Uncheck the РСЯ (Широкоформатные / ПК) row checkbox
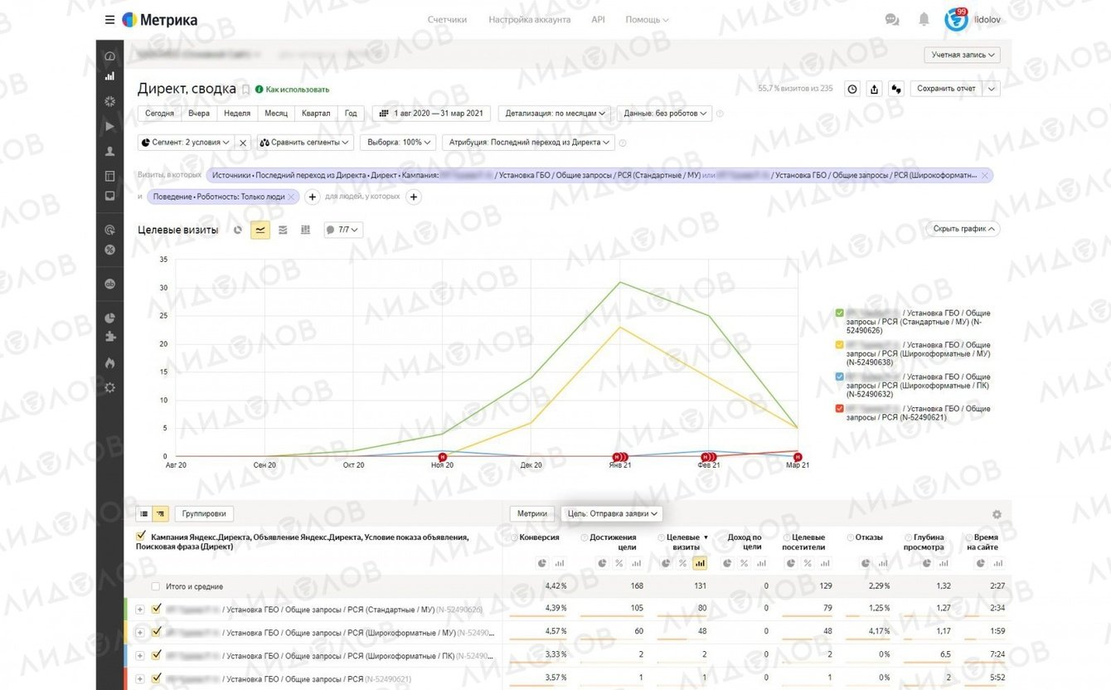This screenshot has width=1111, height=690. click(x=156, y=655)
